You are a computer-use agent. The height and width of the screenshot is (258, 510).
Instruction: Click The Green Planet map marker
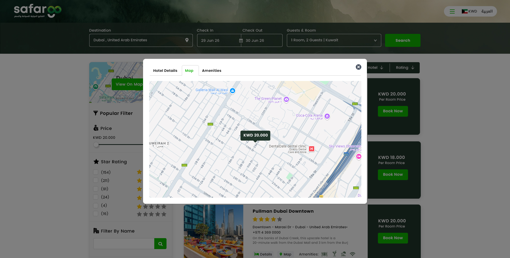[x=286, y=100]
